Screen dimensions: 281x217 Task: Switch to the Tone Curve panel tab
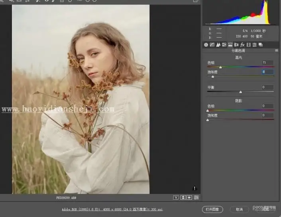click(x=212, y=45)
